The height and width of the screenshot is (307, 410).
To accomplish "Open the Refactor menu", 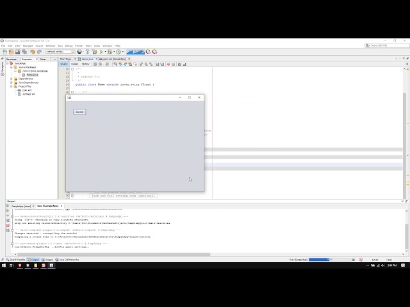I will [x=51, y=46].
